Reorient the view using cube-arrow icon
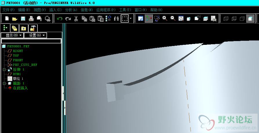Image resolution: width=259 pixels, height=133 pixels. (x=189, y=19)
